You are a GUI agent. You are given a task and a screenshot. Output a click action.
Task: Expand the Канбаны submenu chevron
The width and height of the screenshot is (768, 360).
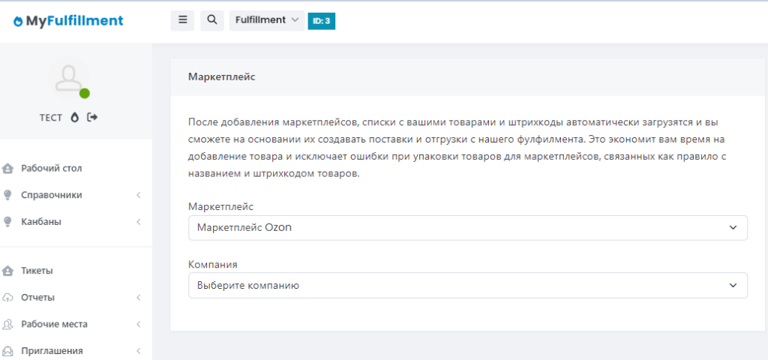pyautogui.click(x=139, y=222)
